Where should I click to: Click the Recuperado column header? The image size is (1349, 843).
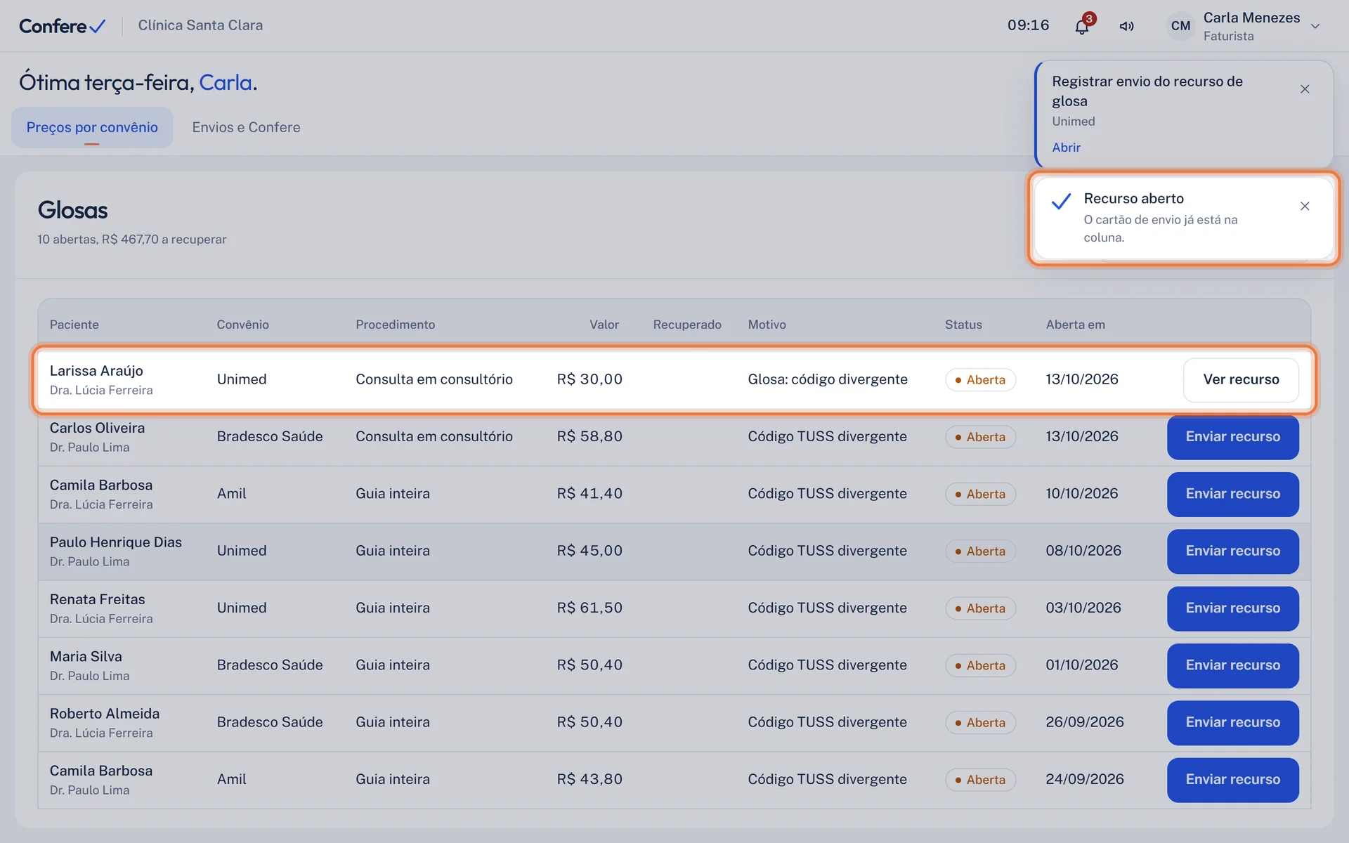pos(686,325)
